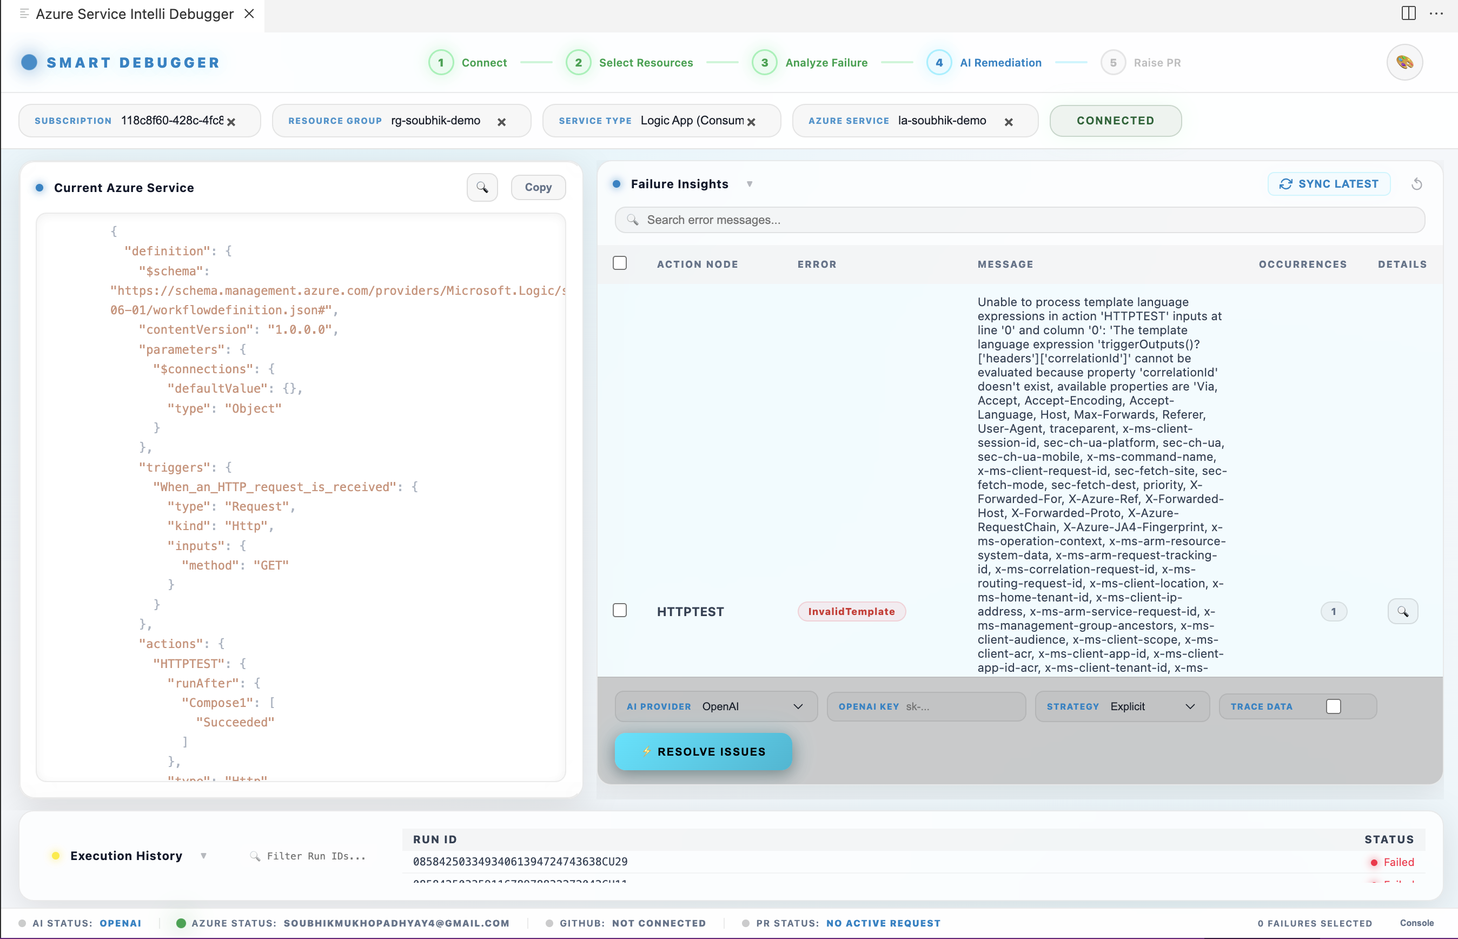Viewport: 1458px width, 939px height.
Task: Click the Failure Insights reset arrow icon
Action: coord(1416,184)
